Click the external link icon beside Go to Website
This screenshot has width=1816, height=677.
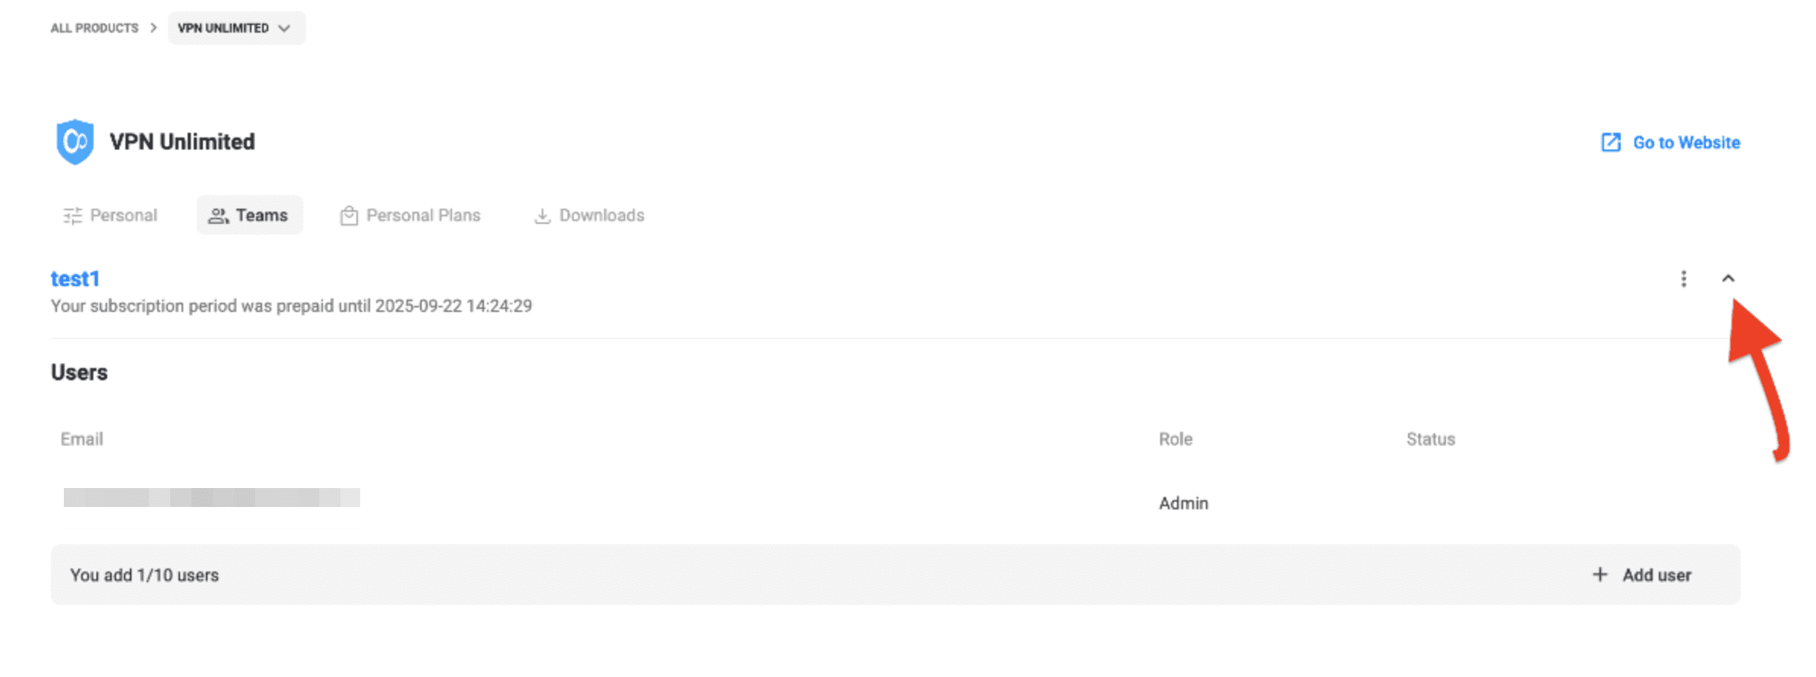pos(1610,143)
